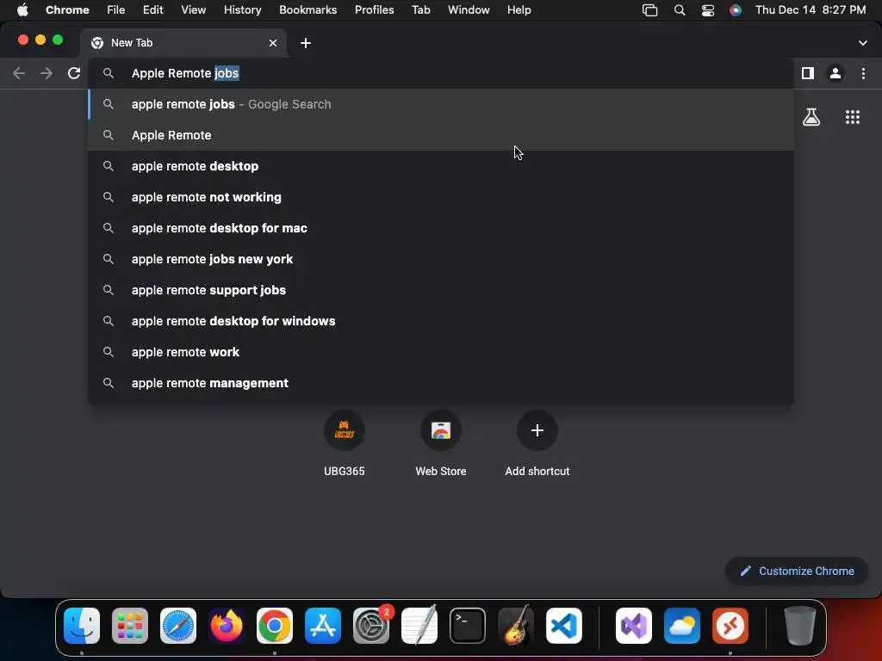This screenshot has height=661, width=882.
Task: Choose 'apple remote work' suggestion
Action: point(441,352)
